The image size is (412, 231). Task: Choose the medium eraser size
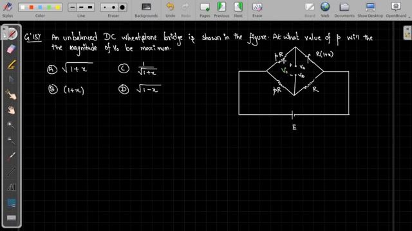(113, 7)
